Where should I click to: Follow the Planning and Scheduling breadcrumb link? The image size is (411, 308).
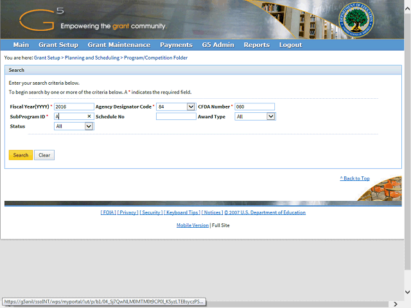92,58
